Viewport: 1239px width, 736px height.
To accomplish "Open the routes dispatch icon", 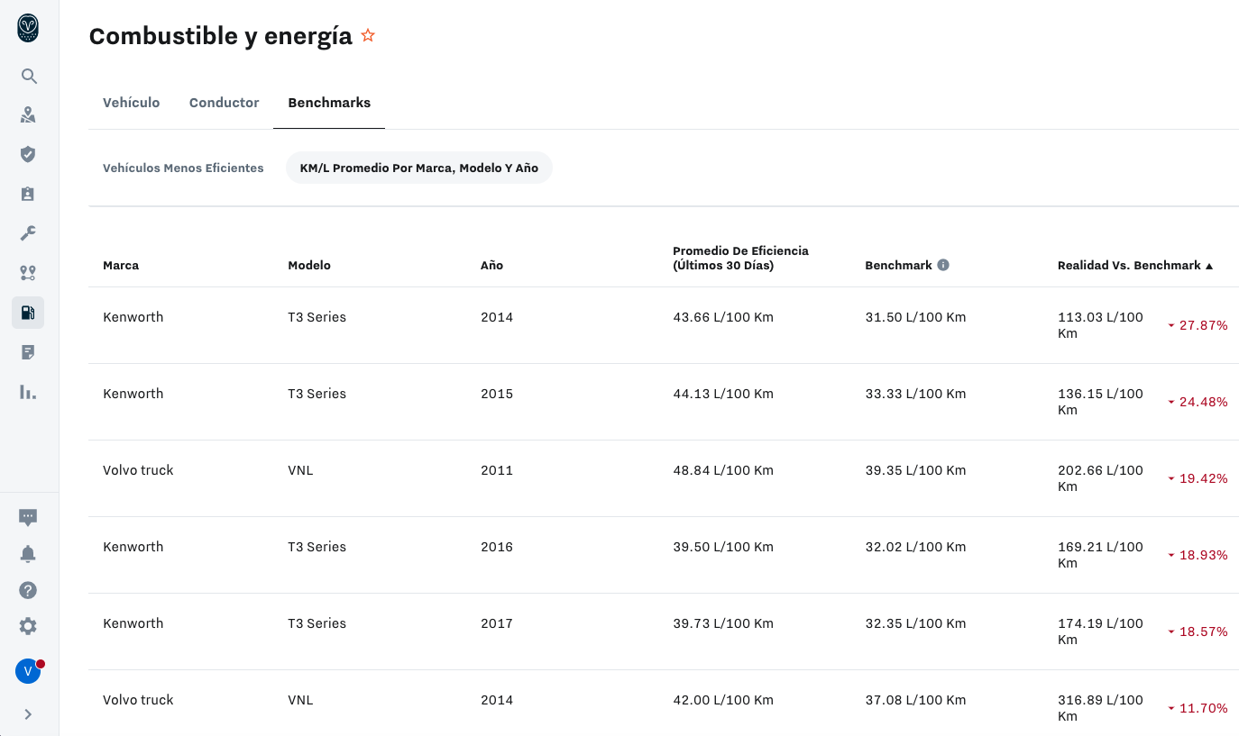I will (28, 273).
